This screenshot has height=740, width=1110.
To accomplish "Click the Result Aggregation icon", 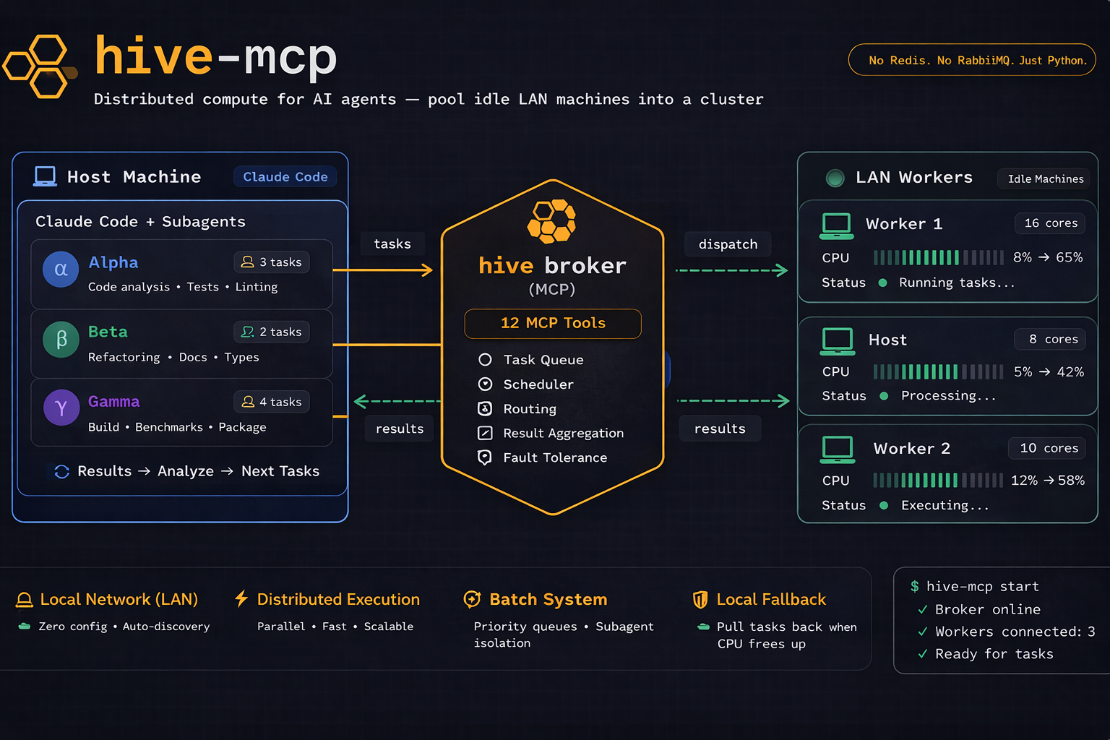I will (x=485, y=433).
